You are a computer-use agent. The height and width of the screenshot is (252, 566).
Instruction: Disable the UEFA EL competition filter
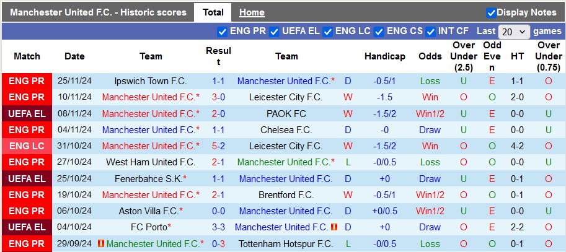[274, 32]
